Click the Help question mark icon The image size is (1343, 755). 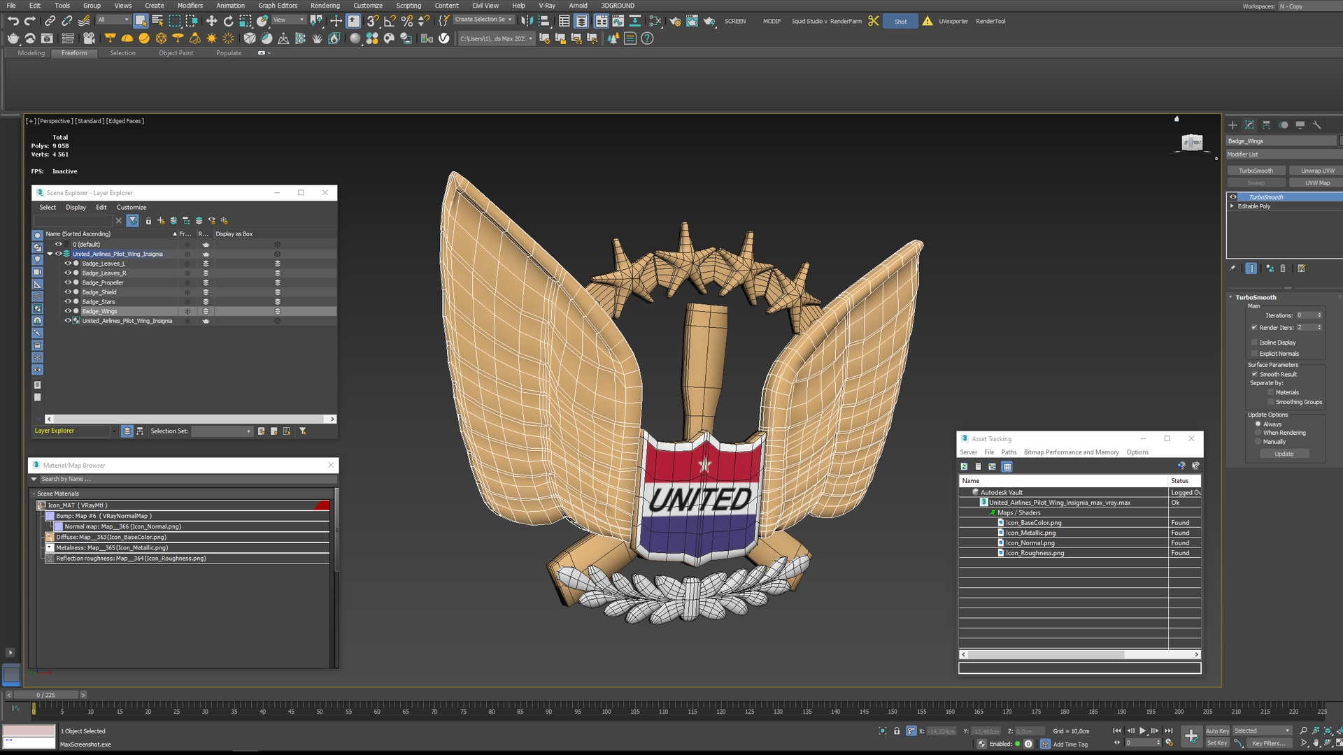point(647,38)
